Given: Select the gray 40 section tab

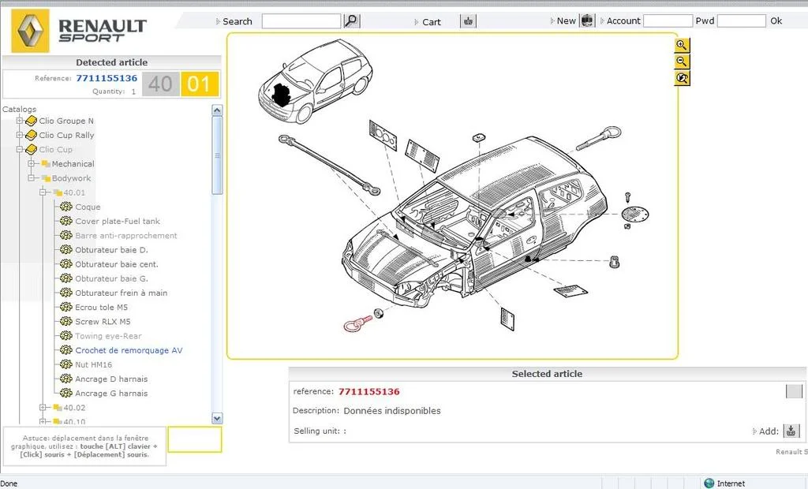Looking at the screenshot, I should [161, 84].
